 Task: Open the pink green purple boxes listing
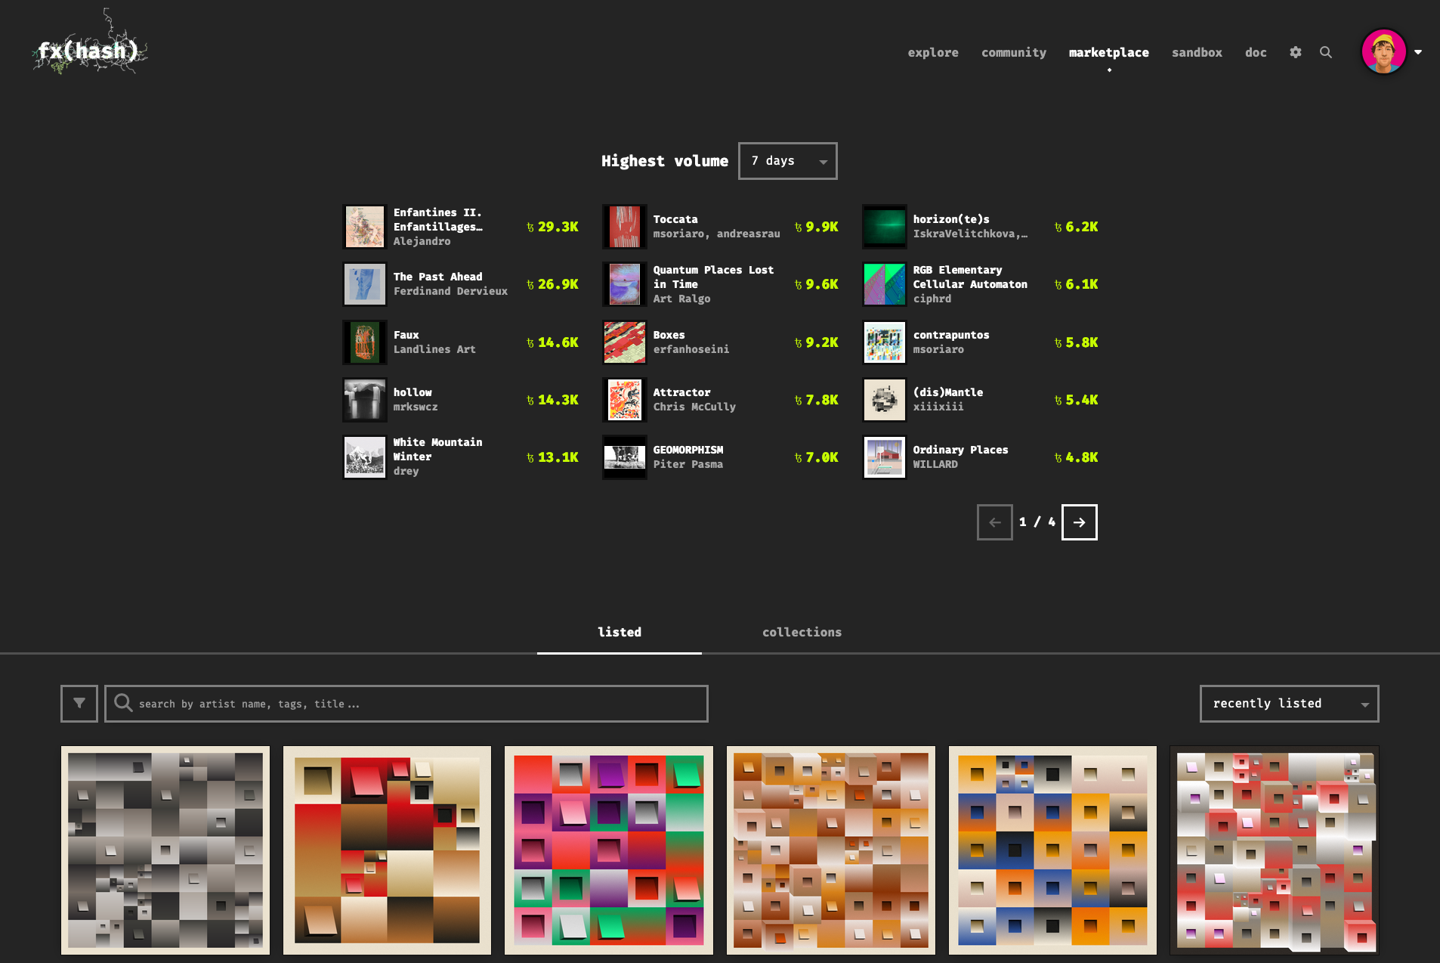[x=609, y=850]
